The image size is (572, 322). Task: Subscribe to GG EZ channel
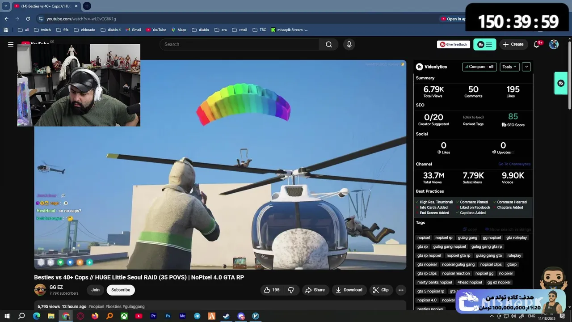pos(121,290)
